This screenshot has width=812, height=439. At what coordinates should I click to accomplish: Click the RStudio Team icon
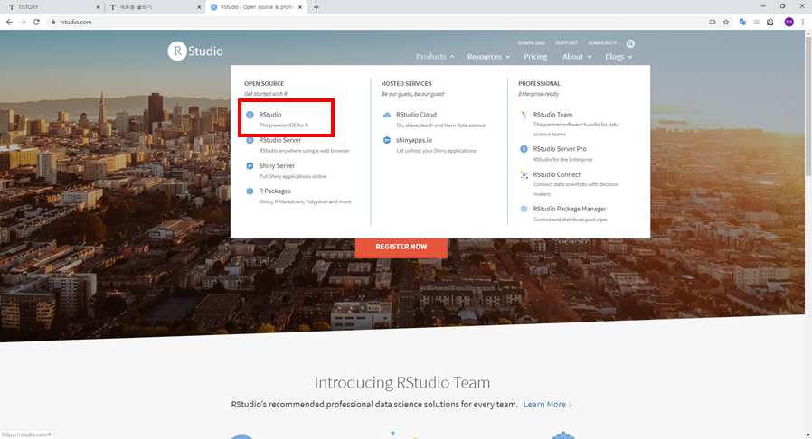click(524, 115)
